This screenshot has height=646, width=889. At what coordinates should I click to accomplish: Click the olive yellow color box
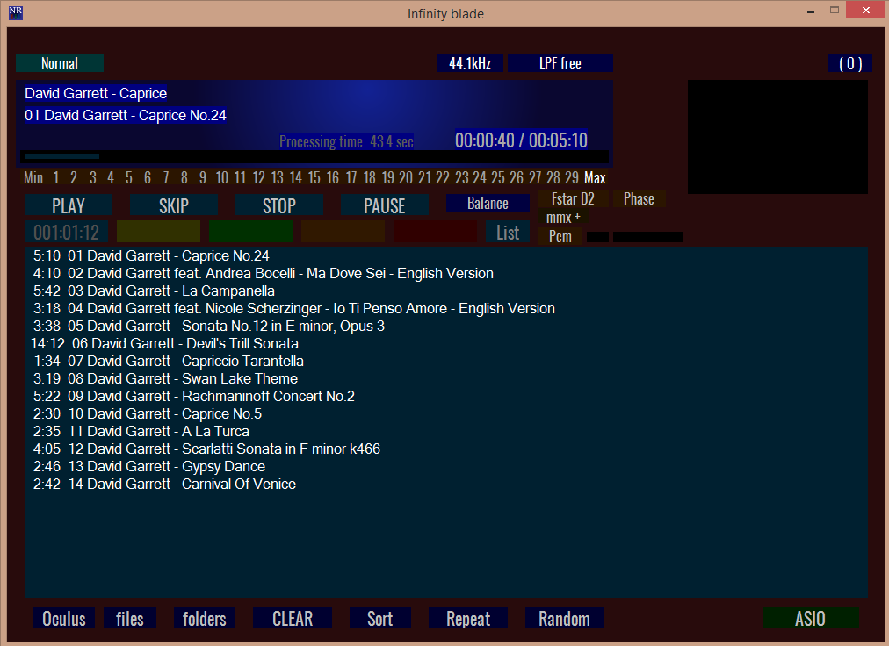[x=158, y=232]
